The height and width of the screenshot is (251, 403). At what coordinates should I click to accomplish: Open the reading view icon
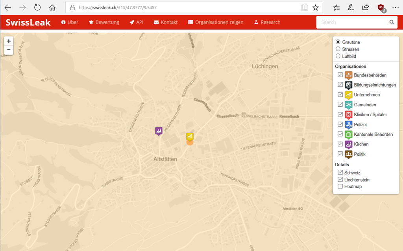coord(304,7)
